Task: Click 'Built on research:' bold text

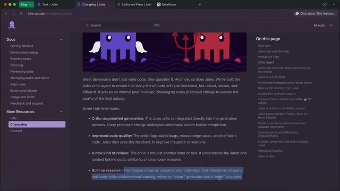Action: tap(107, 170)
